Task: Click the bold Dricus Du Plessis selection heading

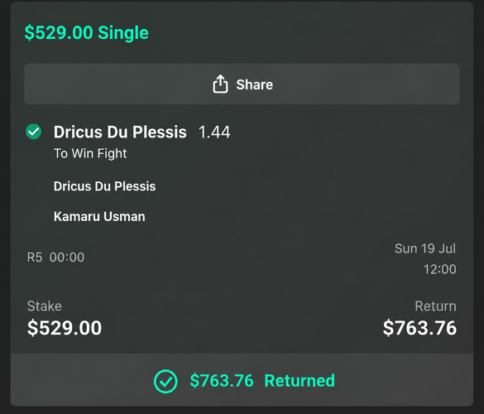Action: tap(120, 132)
